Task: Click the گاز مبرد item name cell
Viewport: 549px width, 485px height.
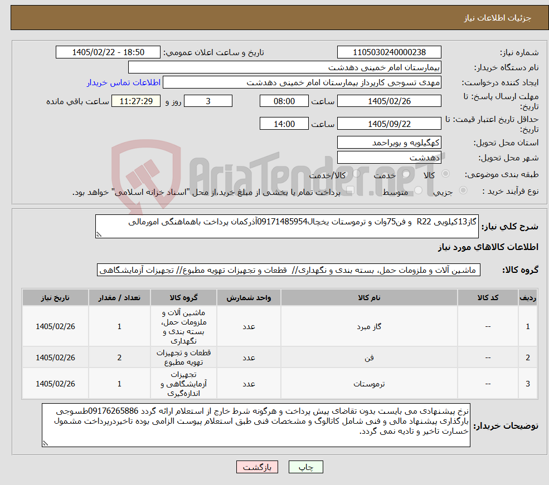Action: pos(369,326)
